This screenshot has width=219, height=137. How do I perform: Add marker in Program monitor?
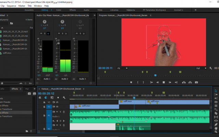131,82
